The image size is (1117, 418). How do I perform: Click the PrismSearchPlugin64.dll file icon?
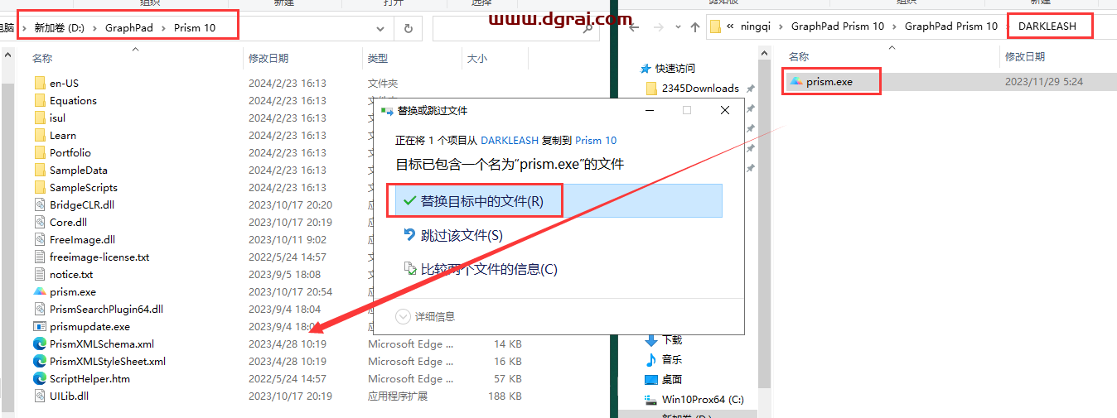40,309
